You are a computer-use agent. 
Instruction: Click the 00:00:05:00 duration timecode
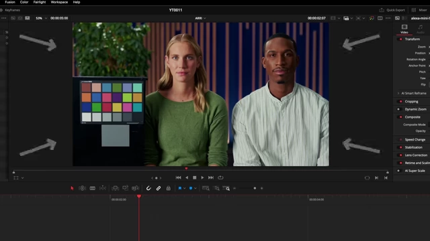59,18
